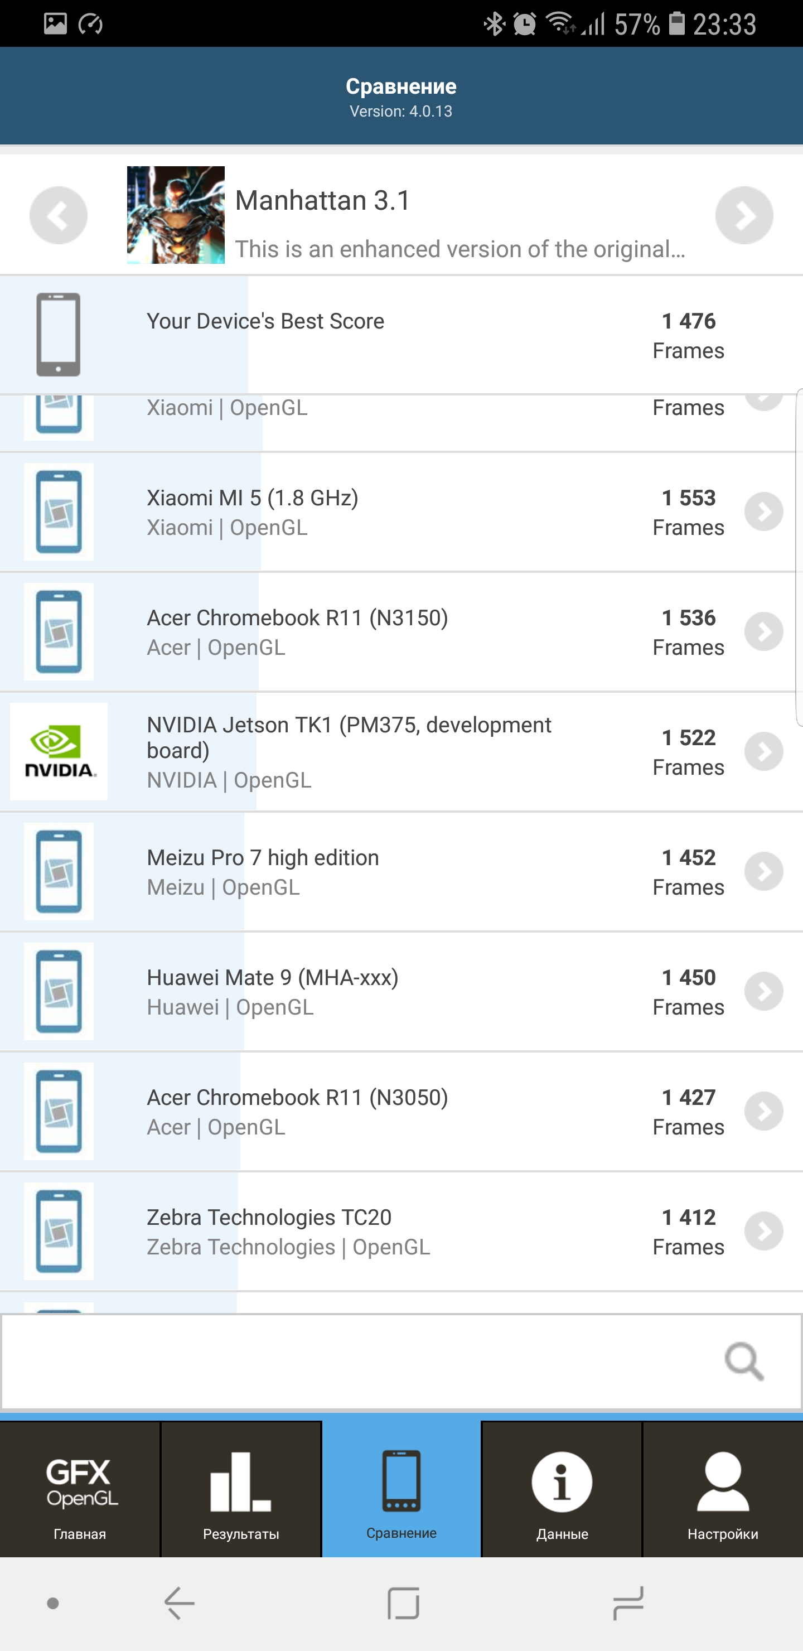The height and width of the screenshot is (1651, 803).
Task: Click the device search input field
Action: (359, 1360)
